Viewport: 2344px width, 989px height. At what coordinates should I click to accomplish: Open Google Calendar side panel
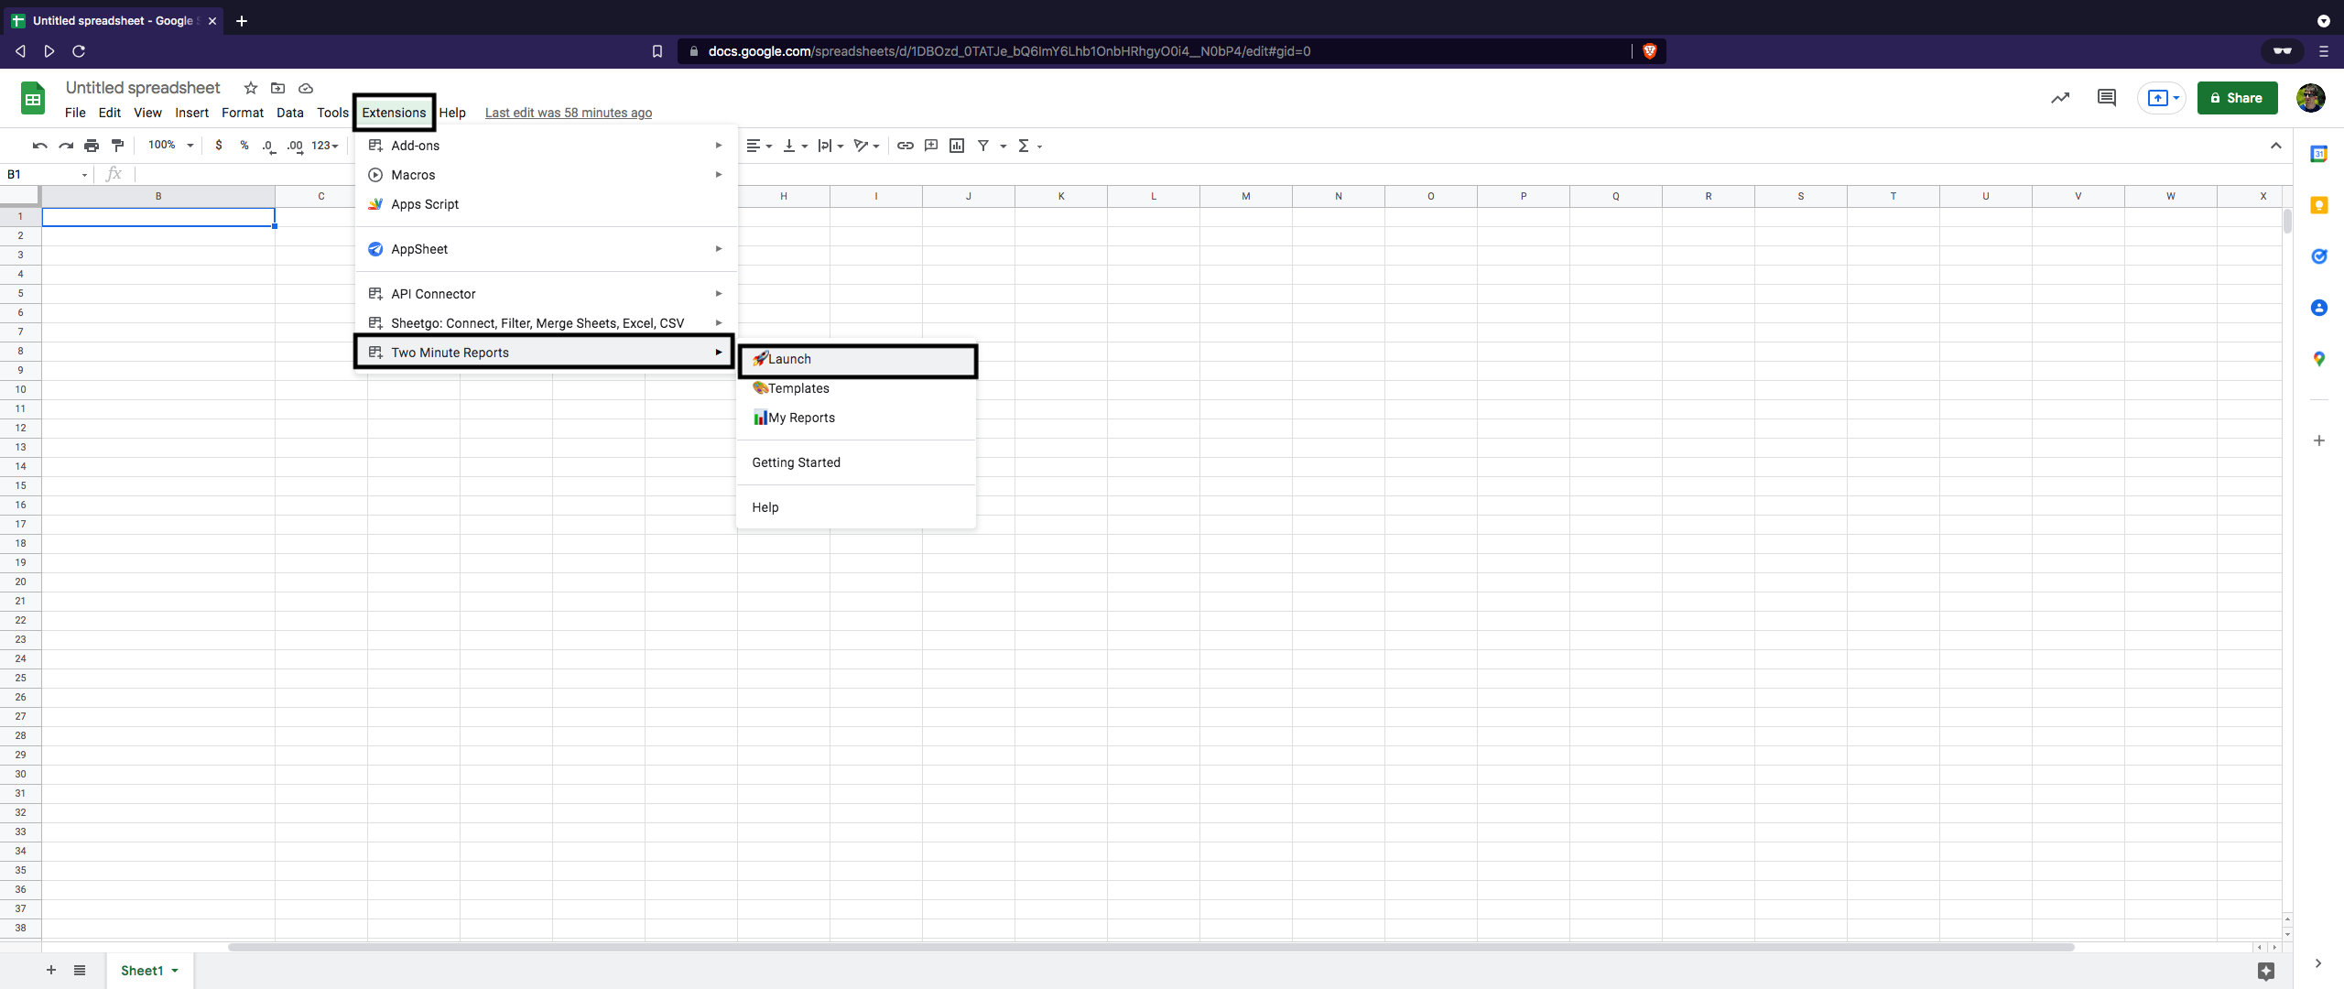[2319, 154]
